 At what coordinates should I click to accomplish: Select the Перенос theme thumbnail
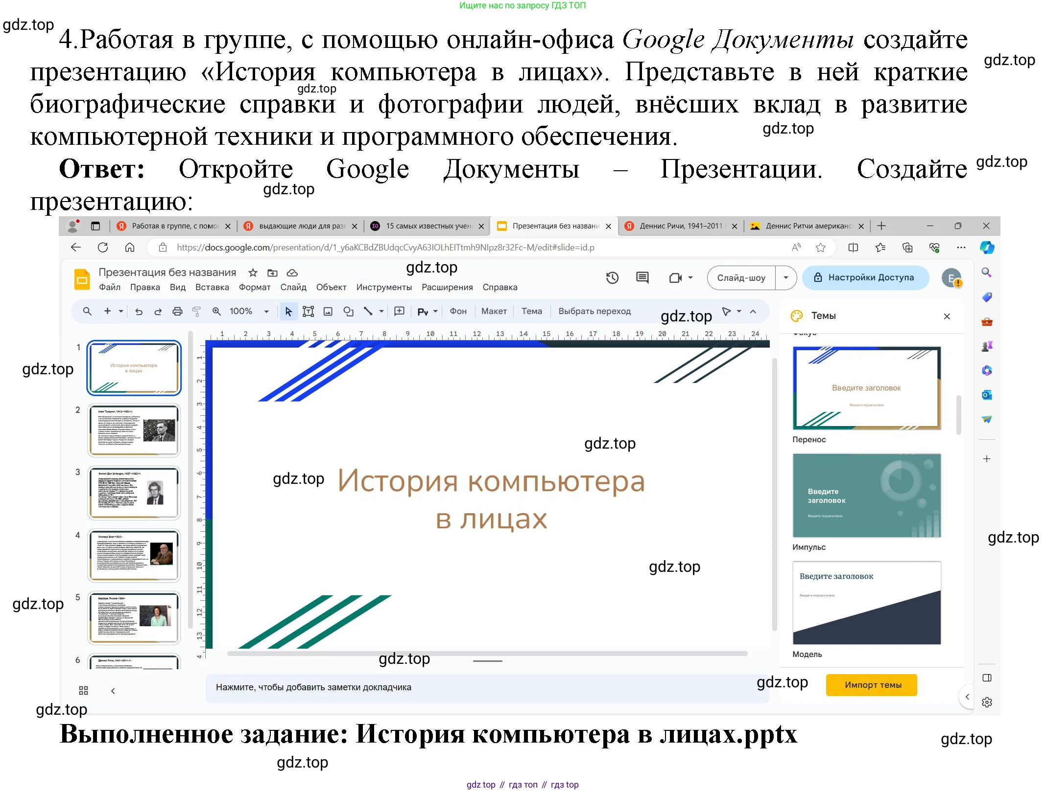(x=866, y=388)
